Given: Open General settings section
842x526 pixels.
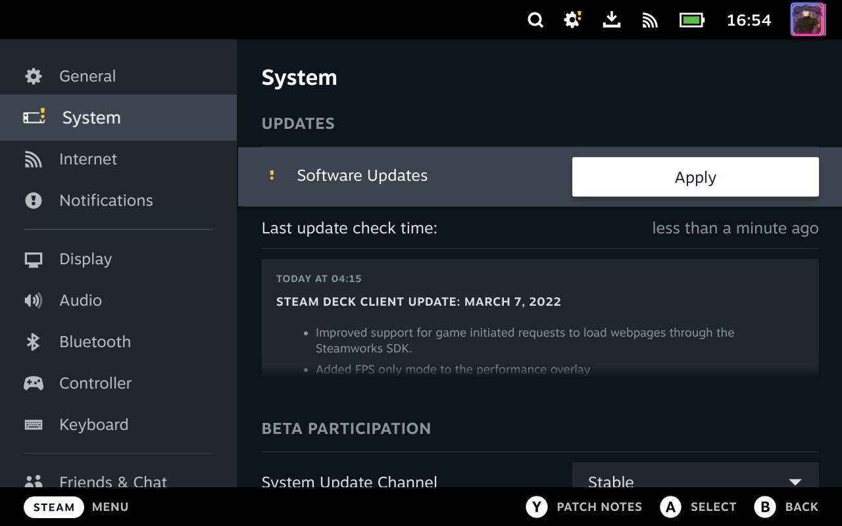Looking at the screenshot, I should pyautogui.click(x=118, y=76).
